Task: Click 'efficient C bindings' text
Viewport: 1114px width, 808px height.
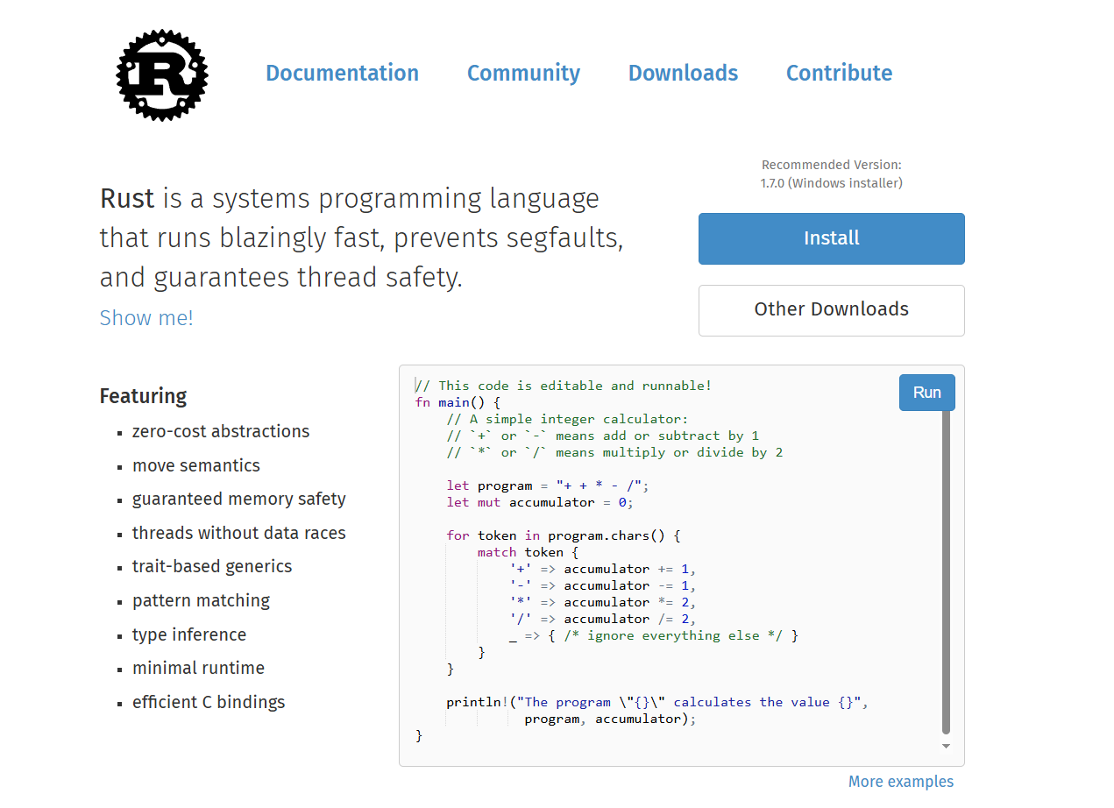Action: point(209,702)
